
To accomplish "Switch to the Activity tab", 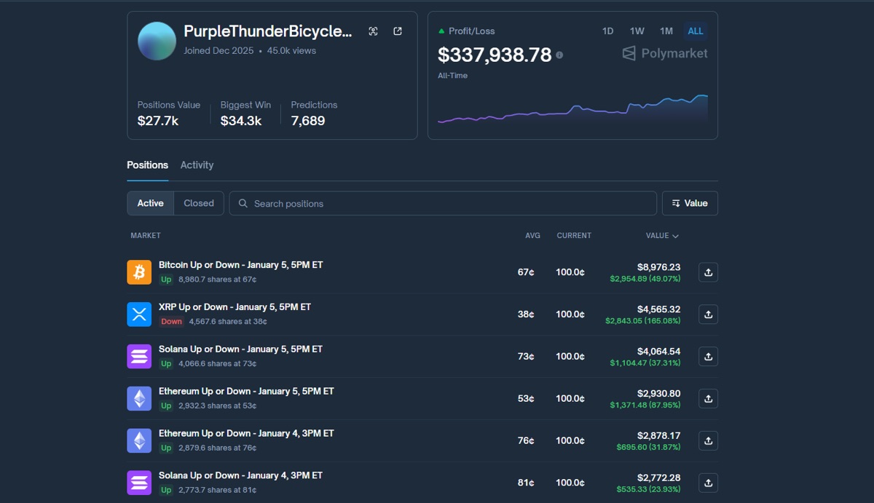I will point(197,165).
